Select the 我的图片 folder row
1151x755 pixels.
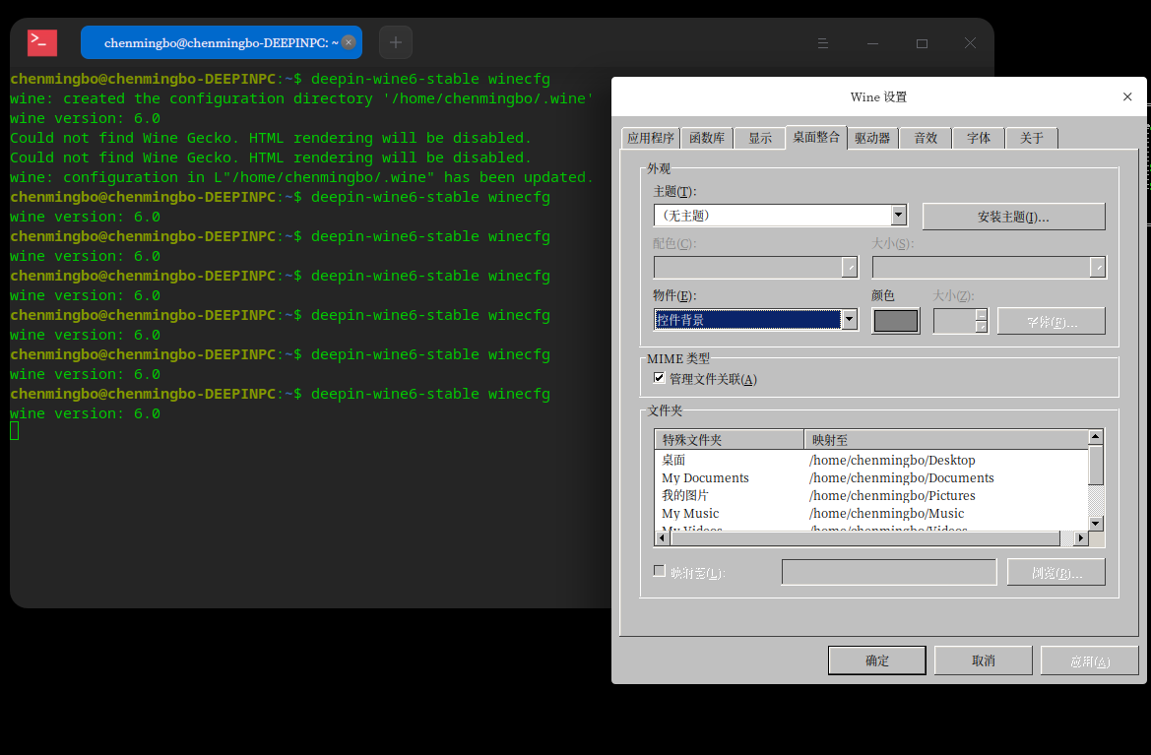tap(685, 495)
